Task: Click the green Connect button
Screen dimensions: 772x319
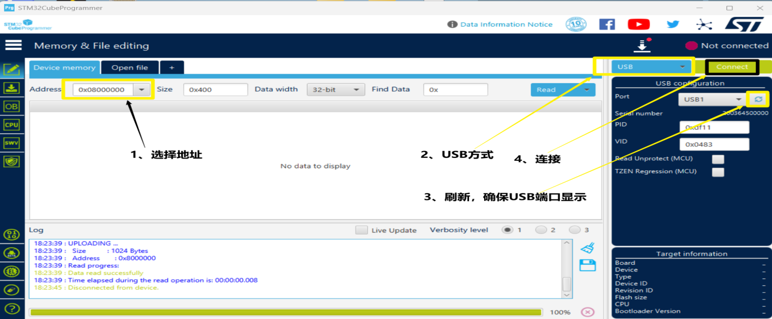Action: pos(732,67)
